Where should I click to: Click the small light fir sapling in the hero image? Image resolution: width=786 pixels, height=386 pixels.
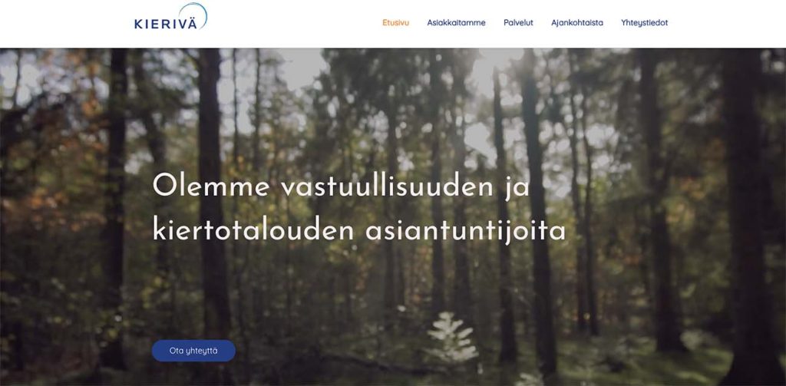tap(453, 337)
